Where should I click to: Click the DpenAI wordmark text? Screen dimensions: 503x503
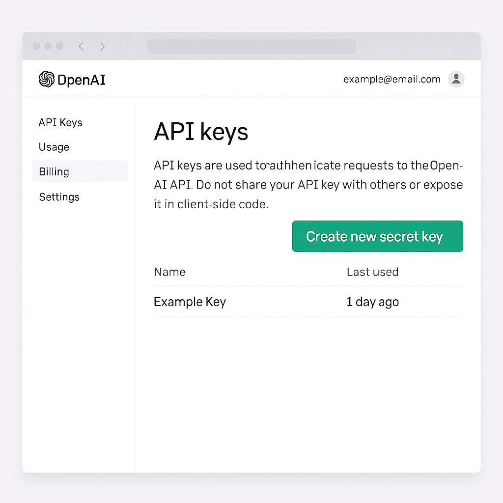coord(82,80)
